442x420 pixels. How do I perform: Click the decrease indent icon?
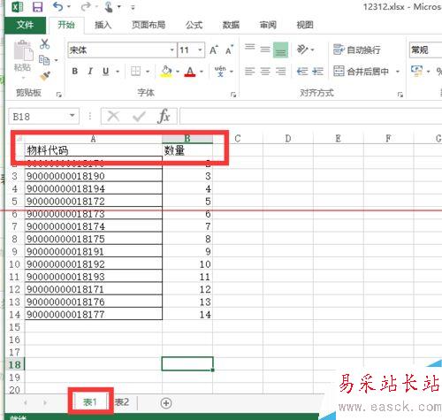[x=302, y=72]
